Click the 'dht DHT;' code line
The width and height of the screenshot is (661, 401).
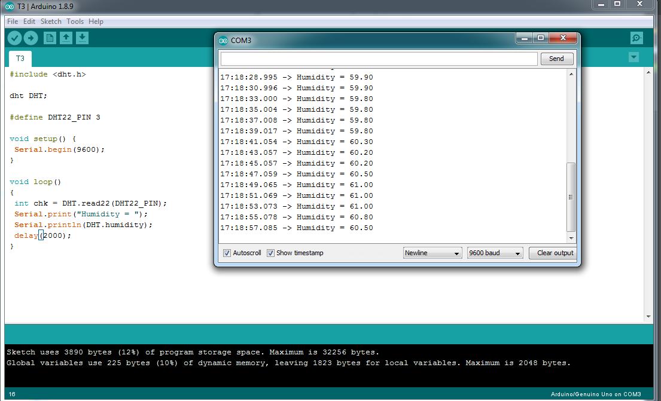coord(28,96)
